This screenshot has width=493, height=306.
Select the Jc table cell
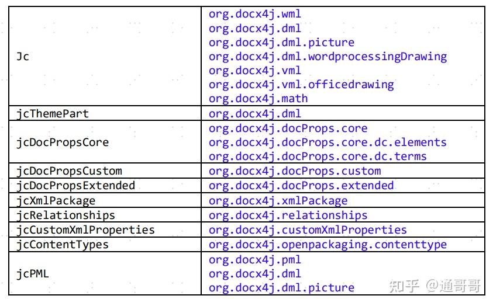click(x=23, y=57)
